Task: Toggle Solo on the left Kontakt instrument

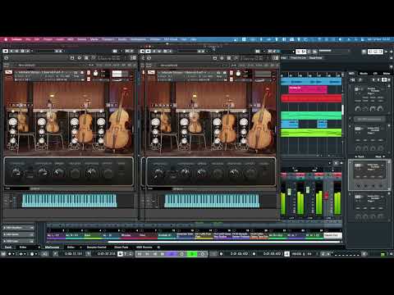Action: tap(89, 73)
